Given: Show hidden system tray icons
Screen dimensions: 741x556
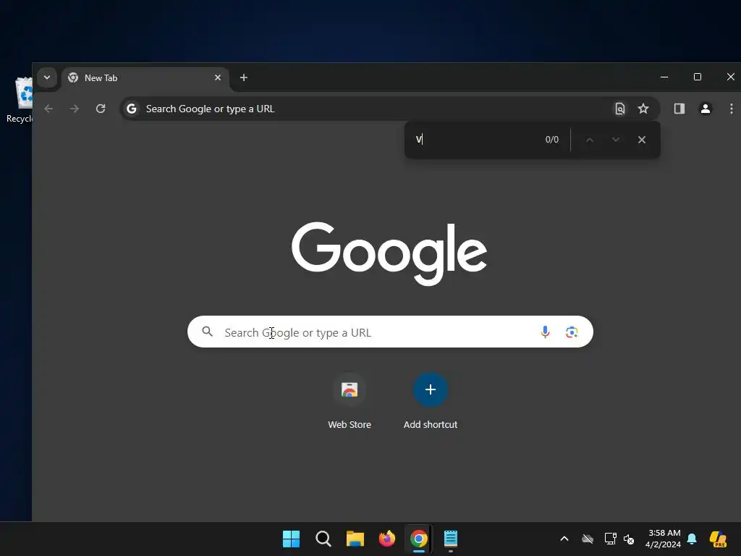Looking at the screenshot, I should tap(564, 539).
